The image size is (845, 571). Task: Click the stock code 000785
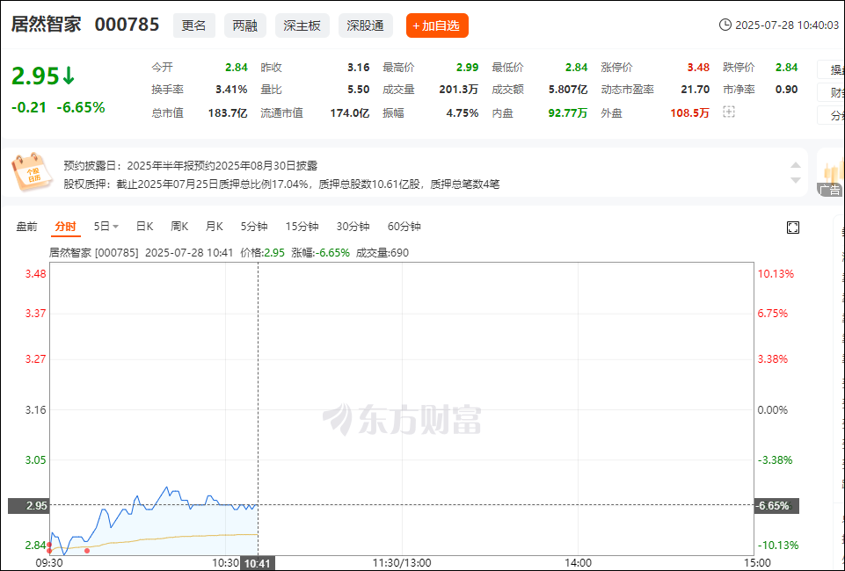pyautogui.click(x=127, y=25)
